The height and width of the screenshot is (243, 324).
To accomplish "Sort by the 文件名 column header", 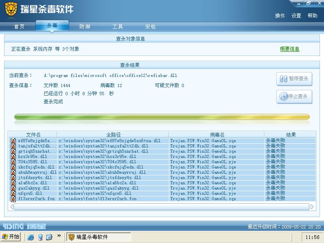I will point(33,135).
